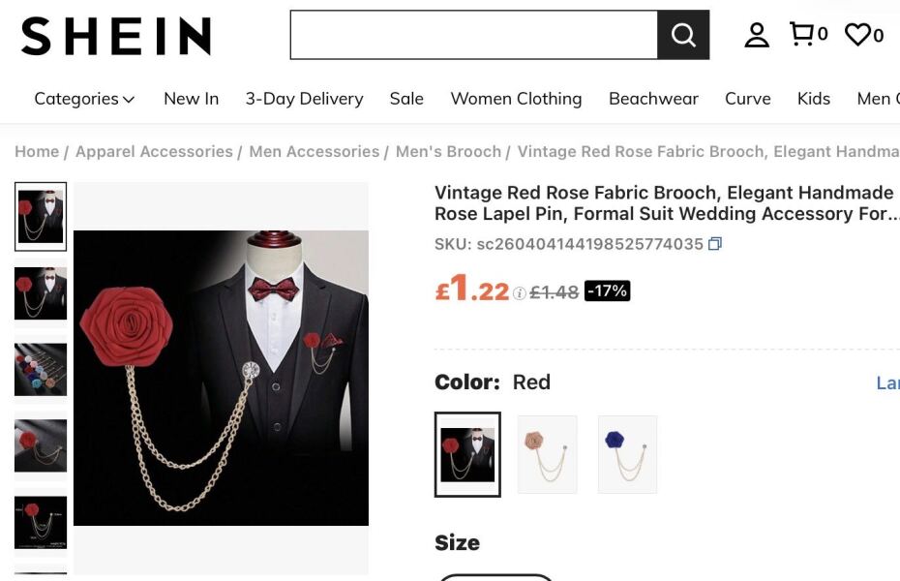Open Women Clothing menu
This screenshot has height=581, width=900.
[516, 99]
